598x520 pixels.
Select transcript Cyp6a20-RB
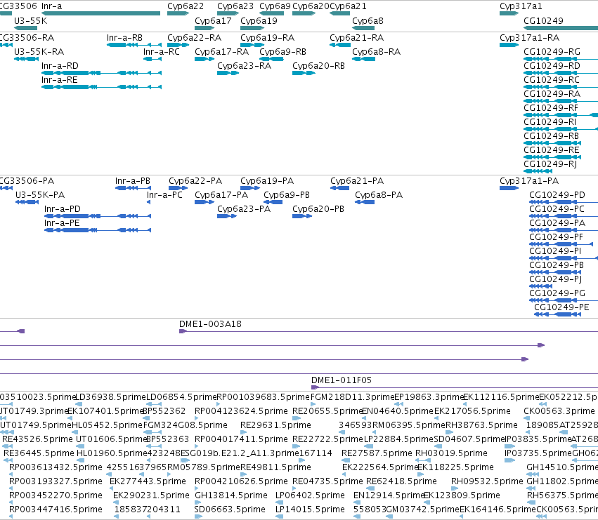pyautogui.click(x=304, y=73)
